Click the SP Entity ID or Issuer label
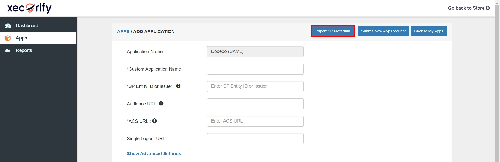This screenshot has height=162, width=500. pyautogui.click(x=151, y=86)
